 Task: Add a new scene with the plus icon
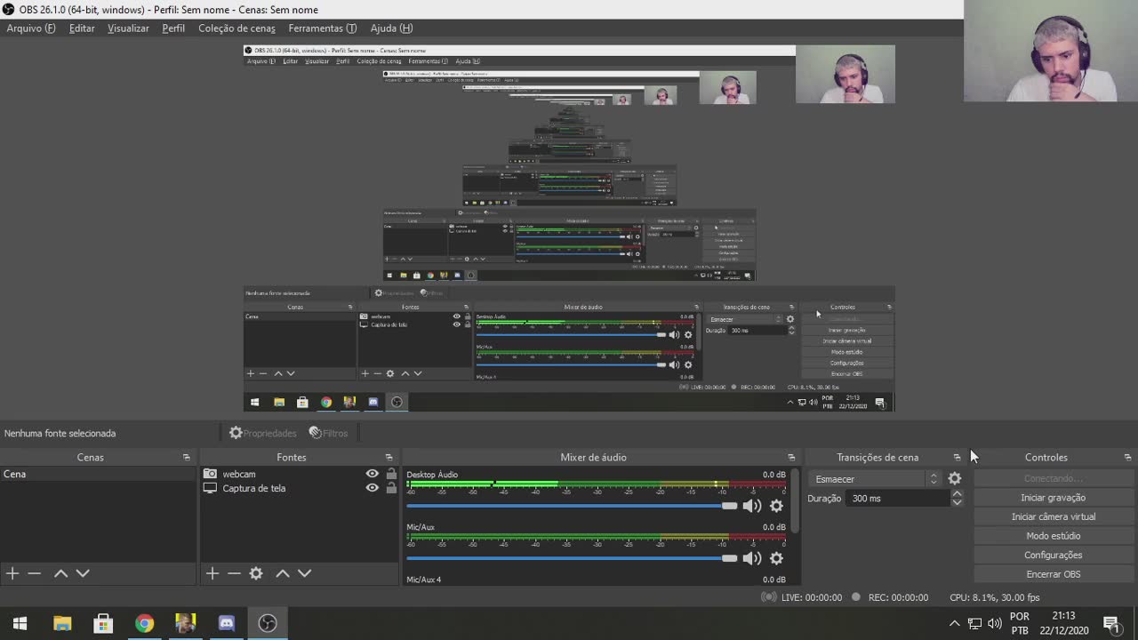pyautogui.click(x=12, y=573)
